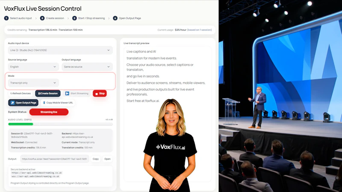Click the Open Output Page button

[24, 103]
